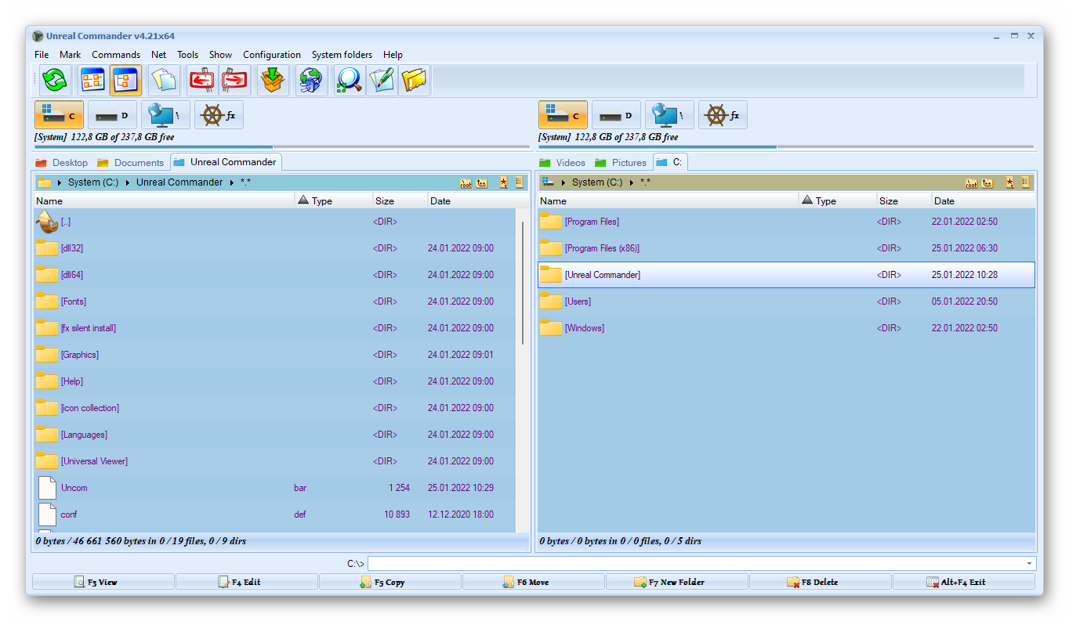Image resolution: width=1069 pixels, height=621 pixels.
Task: Select the [Program Files (x86)] folder
Action: (786, 248)
